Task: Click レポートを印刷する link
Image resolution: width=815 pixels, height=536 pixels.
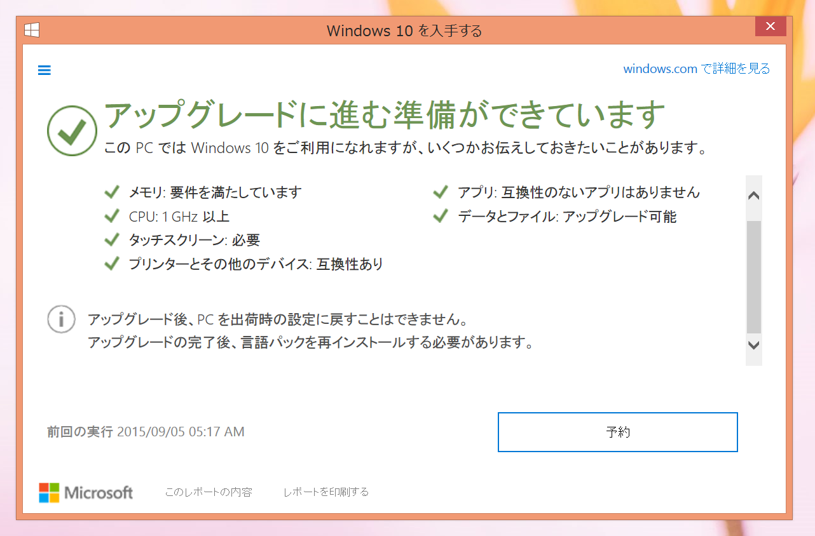Action: pos(326,492)
